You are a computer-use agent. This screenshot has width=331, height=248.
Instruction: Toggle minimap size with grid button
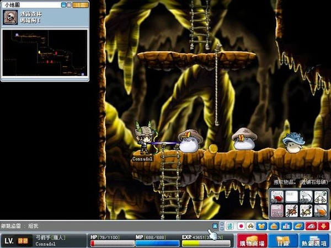point(70,5)
